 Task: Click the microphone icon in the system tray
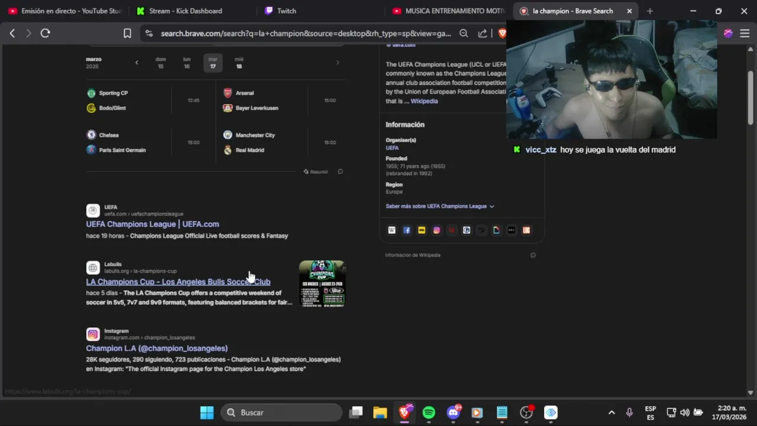coord(629,412)
